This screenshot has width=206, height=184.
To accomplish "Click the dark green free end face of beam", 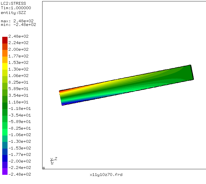I will click(x=192, y=72).
